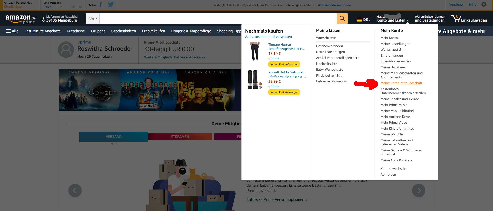Expand Weitere Mitgliedschaften entdecken dropdown

pyautogui.click(x=175, y=57)
